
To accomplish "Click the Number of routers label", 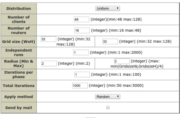I will tap(19, 30).
